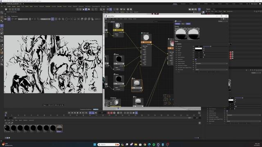Click the white Bright color swatch in Node Editor

[199, 49]
